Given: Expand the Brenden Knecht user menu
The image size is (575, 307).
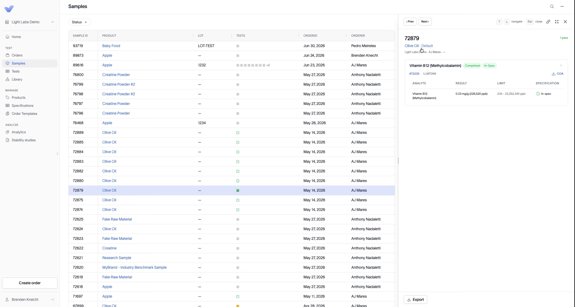Looking at the screenshot, I should (x=30, y=300).
